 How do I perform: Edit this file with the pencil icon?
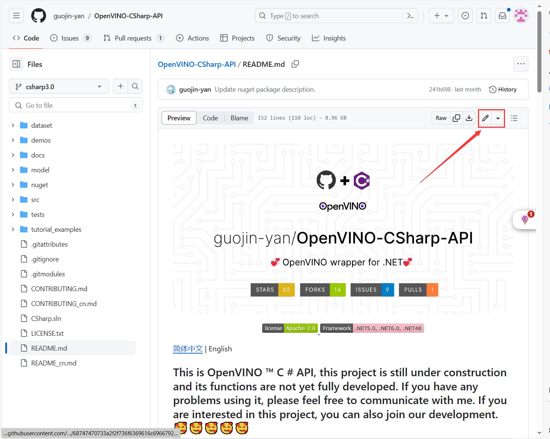(x=485, y=118)
